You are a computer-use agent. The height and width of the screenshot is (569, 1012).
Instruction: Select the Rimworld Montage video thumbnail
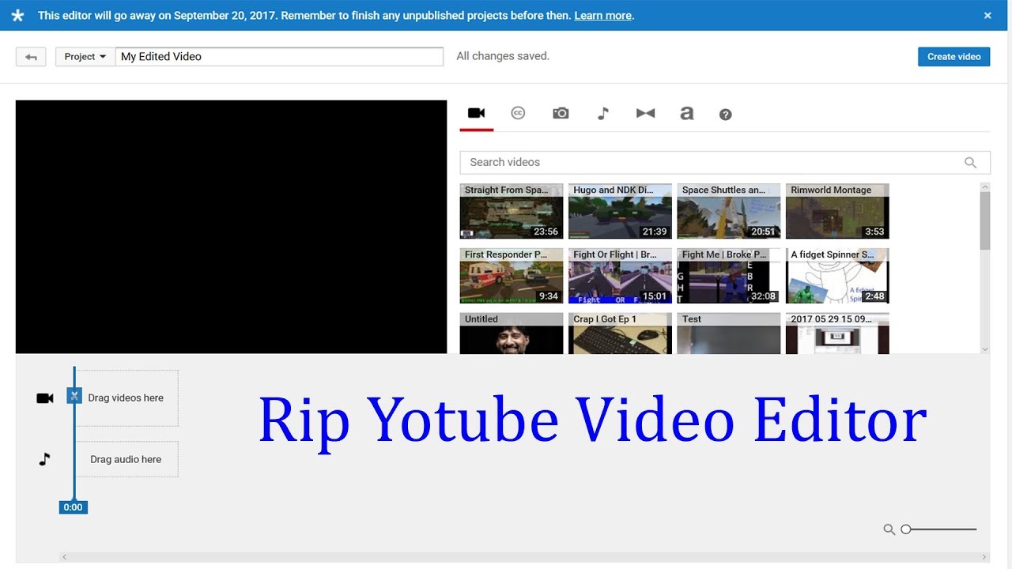click(x=837, y=210)
